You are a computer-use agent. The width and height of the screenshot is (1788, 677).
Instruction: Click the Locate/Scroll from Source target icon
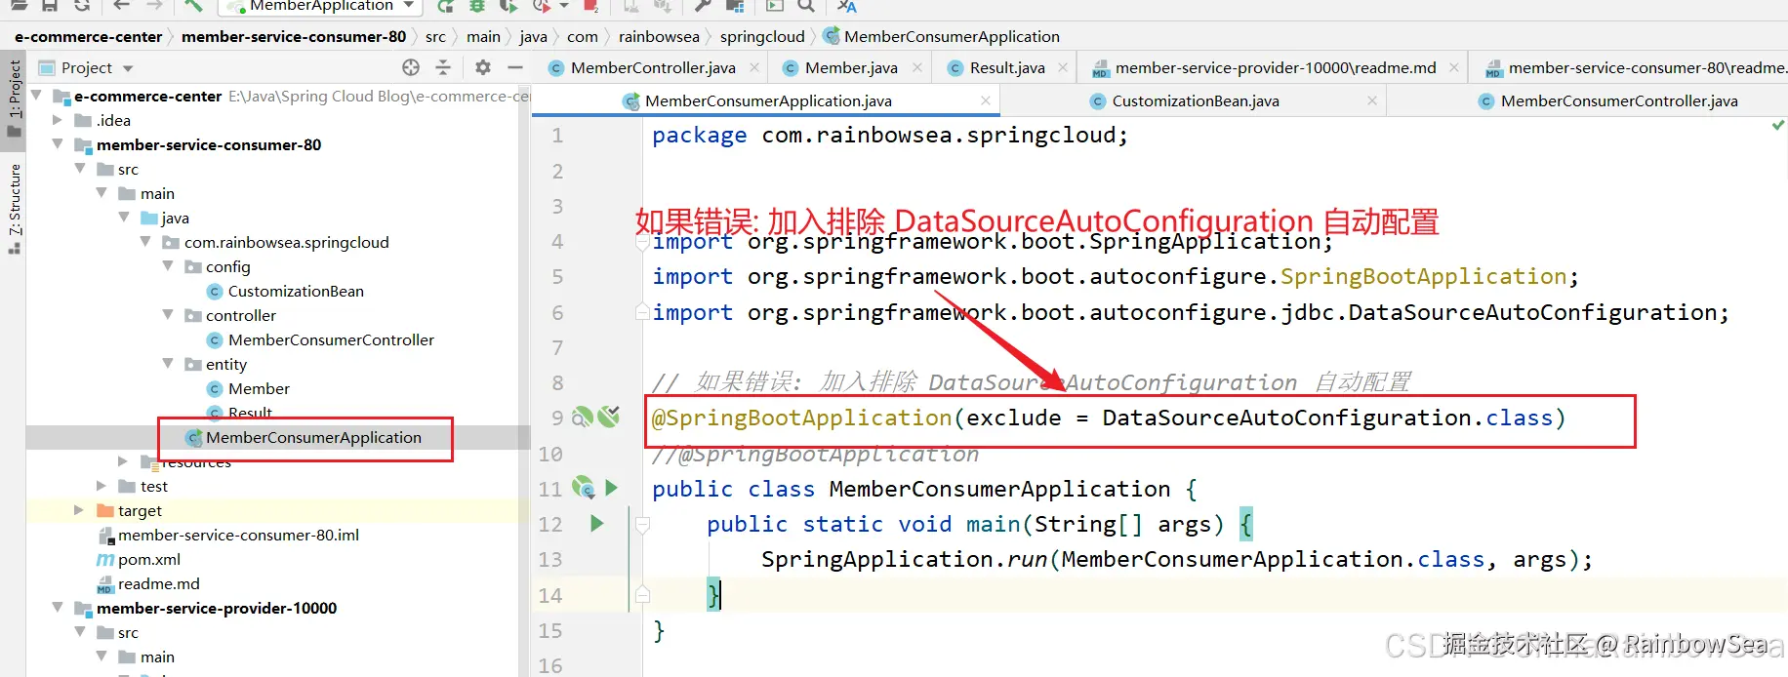point(411,67)
